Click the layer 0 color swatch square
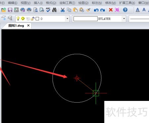Image resolution: width=149 pixels, height=123 pixels. pos(37,19)
